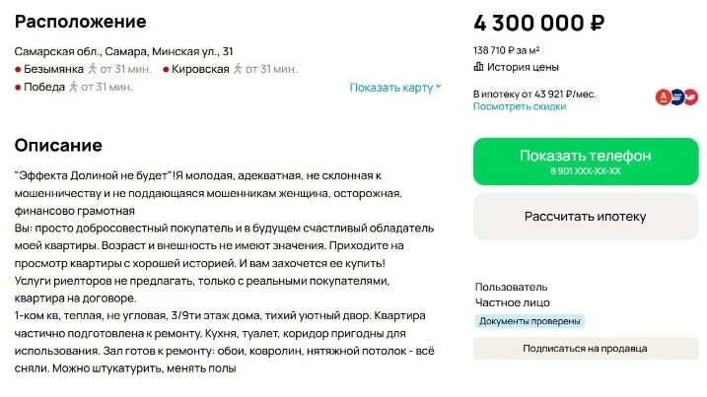
Task: Click the walking icon next to Безымянка
Action: click(93, 69)
